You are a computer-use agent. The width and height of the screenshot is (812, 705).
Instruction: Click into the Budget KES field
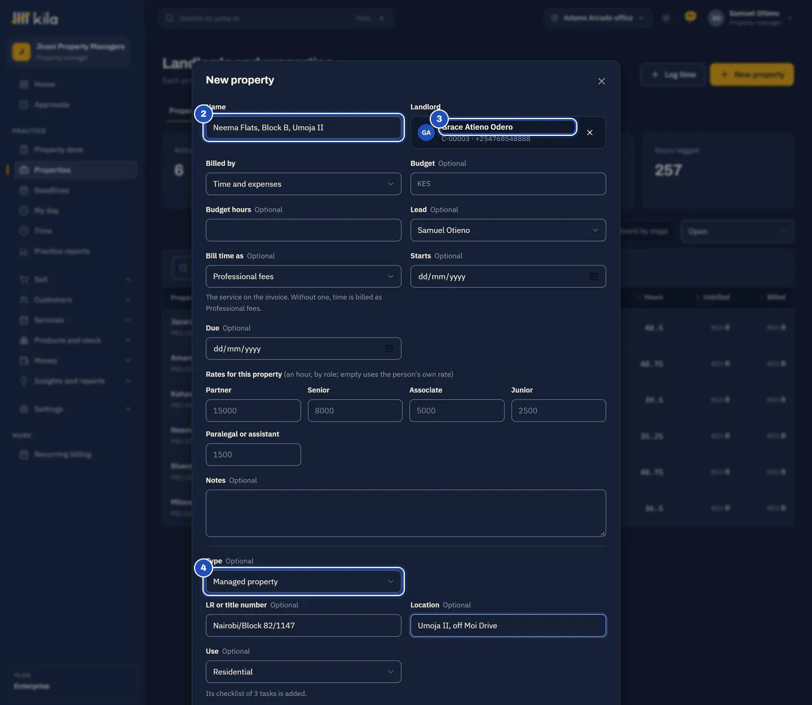click(x=508, y=184)
